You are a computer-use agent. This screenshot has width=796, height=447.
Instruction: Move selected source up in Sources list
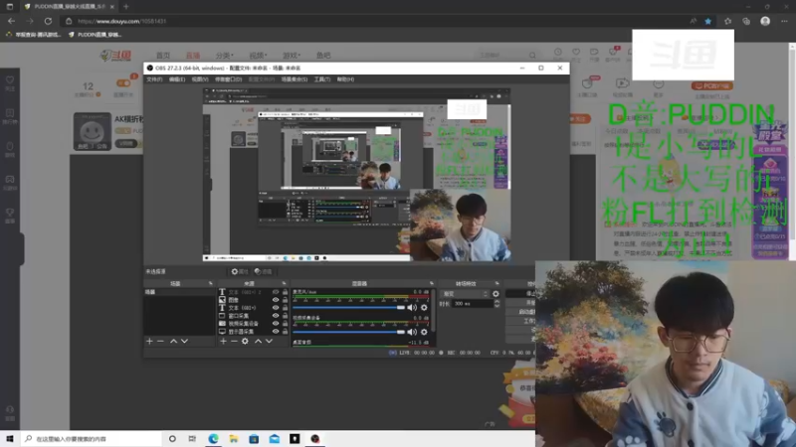tap(258, 341)
